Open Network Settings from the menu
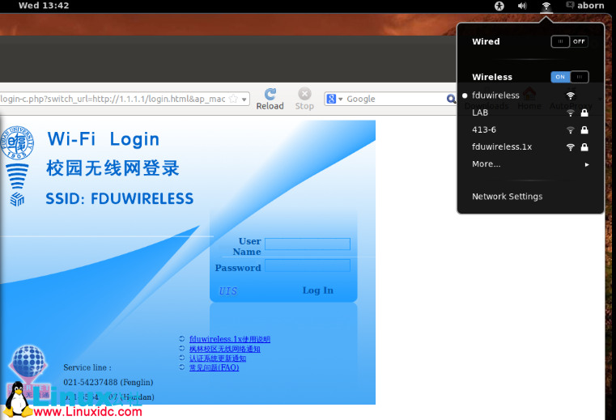Image resolution: width=616 pixels, height=420 pixels. pyautogui.click(x=507, y=197)
